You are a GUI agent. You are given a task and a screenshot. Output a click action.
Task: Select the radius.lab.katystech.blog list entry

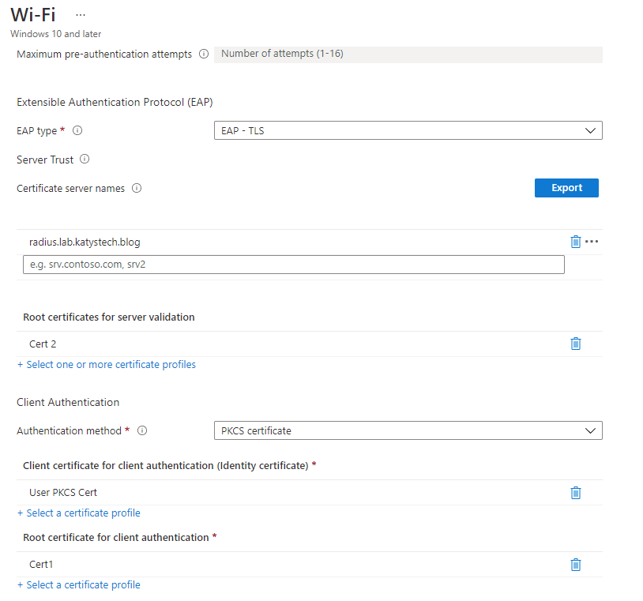coord(85,242)
